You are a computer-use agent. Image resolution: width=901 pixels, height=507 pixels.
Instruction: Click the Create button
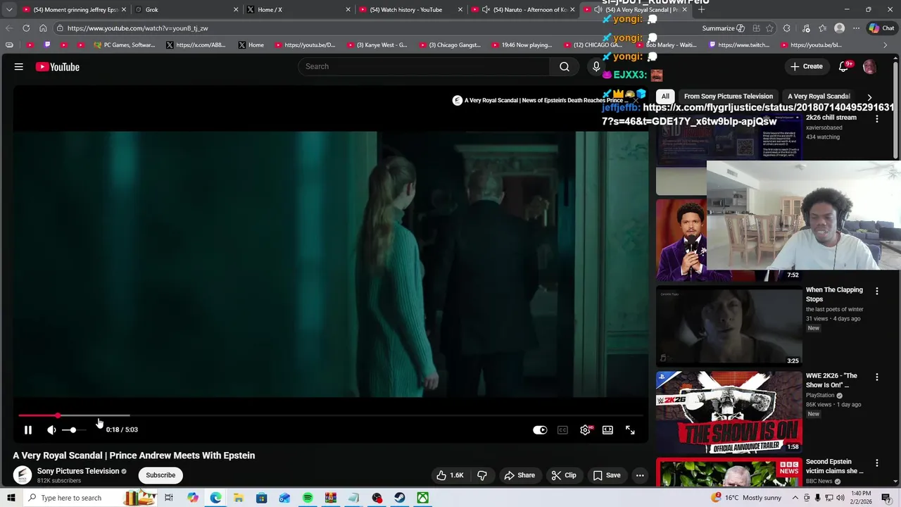tap(807, 67)
